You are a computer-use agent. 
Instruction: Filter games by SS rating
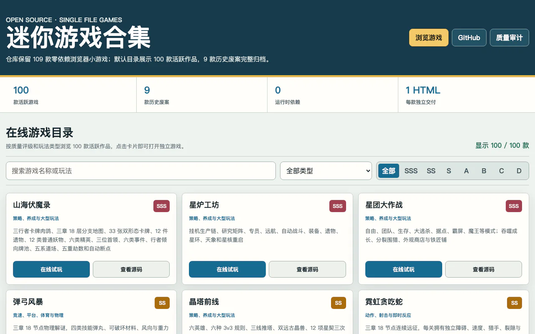coord(431,171)
